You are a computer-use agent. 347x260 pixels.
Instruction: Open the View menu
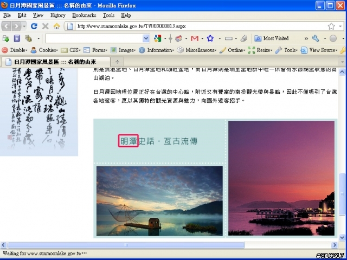point(38,15)
